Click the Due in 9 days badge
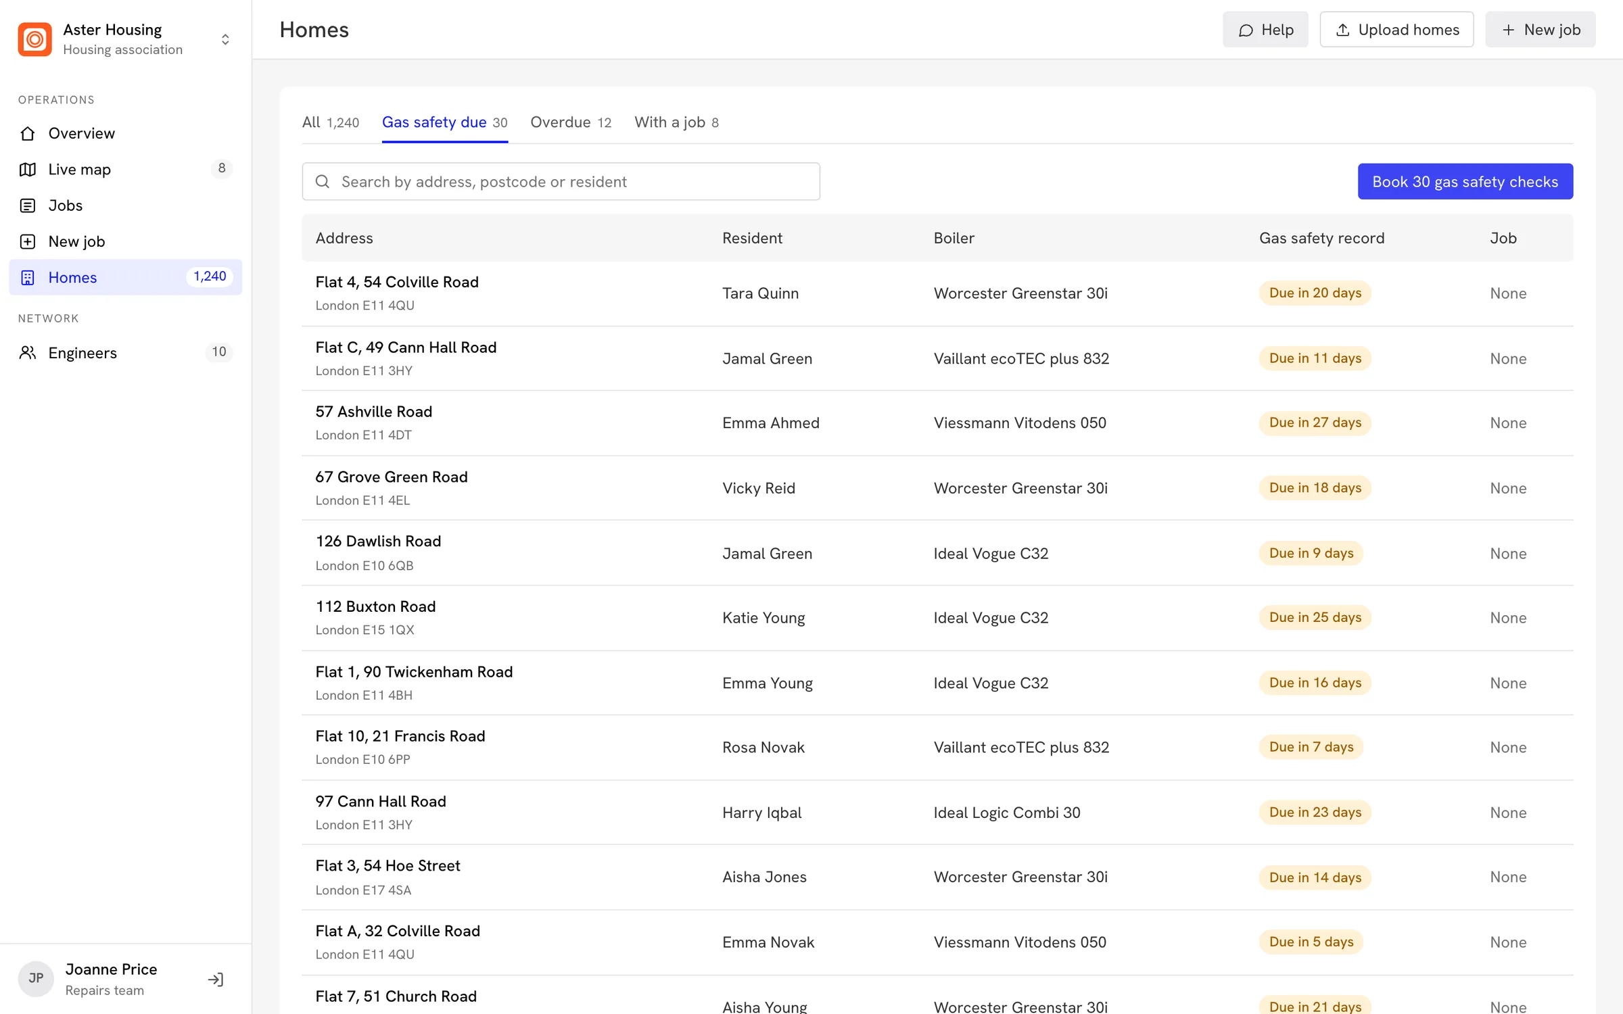1623x1014 pixels. 1311,553
